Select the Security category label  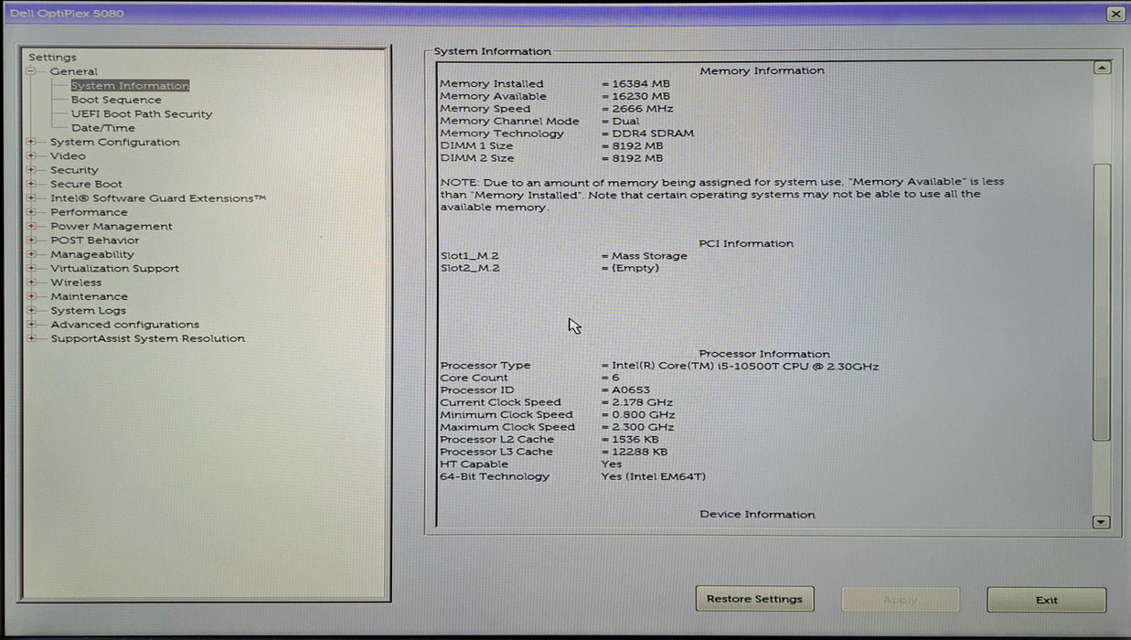[74, 170]
